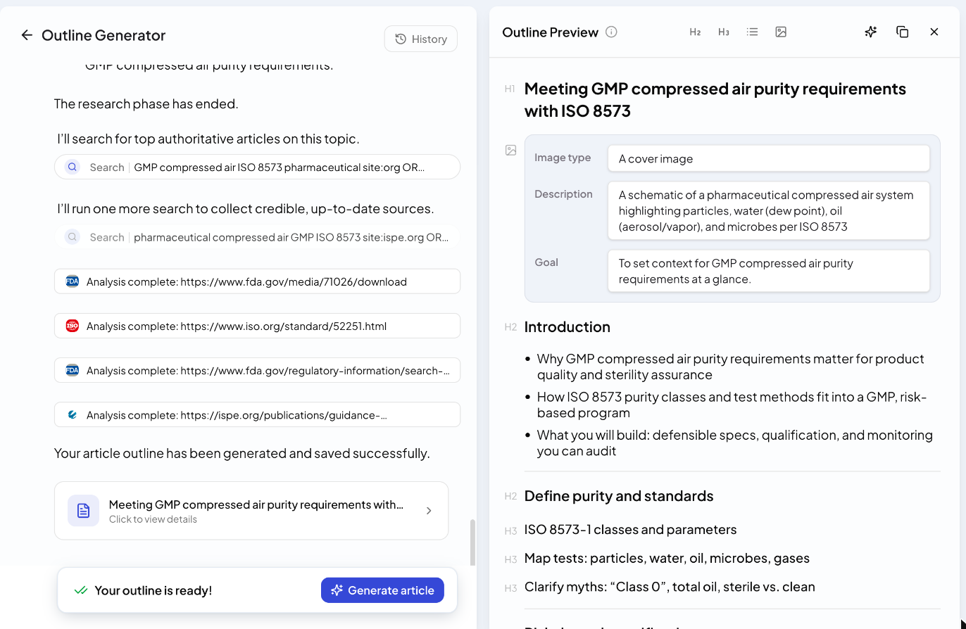Click the image block icon beside cover image
Screen dimensions: 966x629
(x=511, y=150)
